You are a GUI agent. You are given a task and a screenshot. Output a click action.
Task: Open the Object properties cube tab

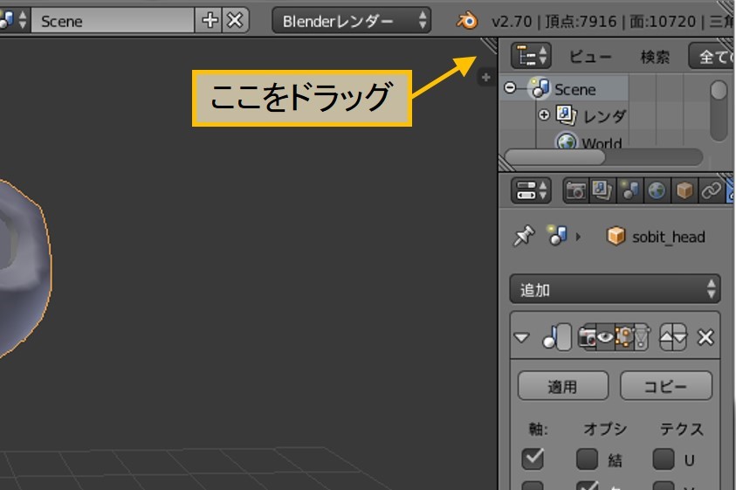684,190
